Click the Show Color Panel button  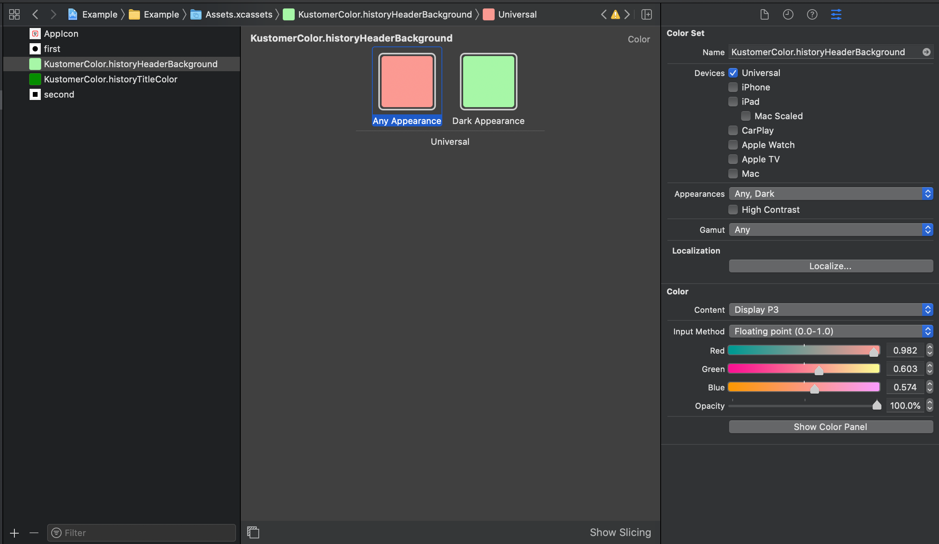coord(830,427)
